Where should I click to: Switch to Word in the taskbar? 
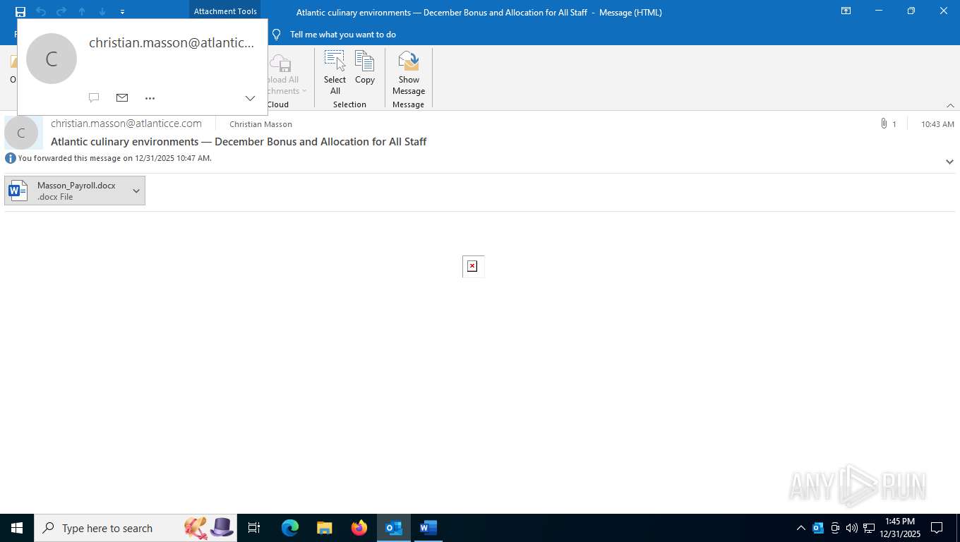[428, 528]
